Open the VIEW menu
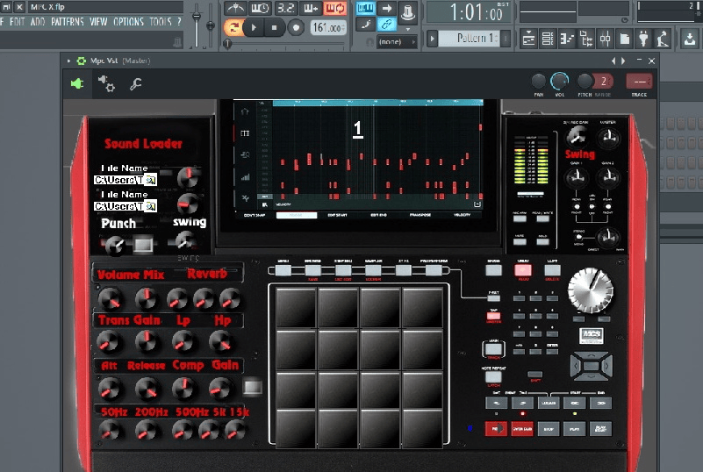703x472 pixels. click(x=98, y=22)
